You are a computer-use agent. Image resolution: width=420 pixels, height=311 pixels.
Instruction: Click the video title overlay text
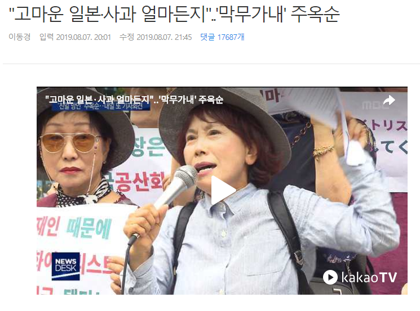tap(134, 100)
